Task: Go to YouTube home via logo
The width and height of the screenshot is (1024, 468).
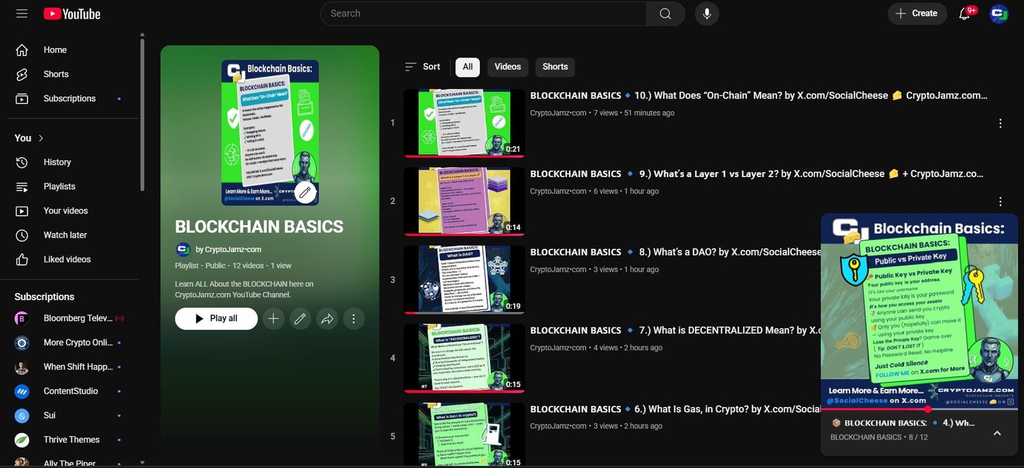Action: [x=72, y=13]
